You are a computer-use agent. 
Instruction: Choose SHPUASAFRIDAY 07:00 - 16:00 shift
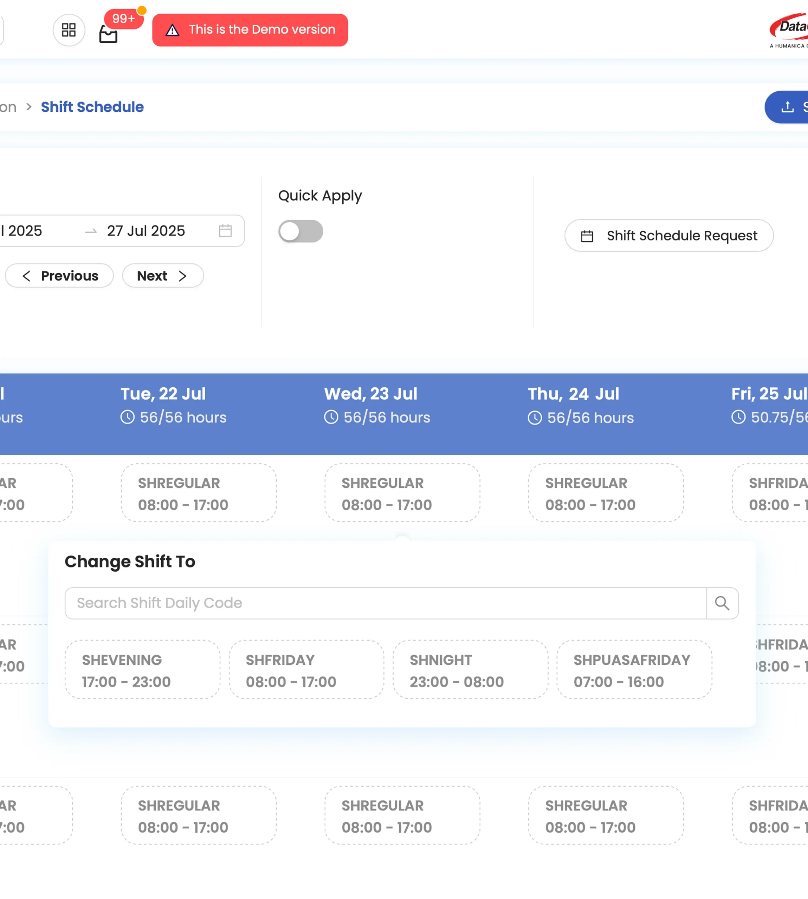pyautogui.click(x=634, y=670)
